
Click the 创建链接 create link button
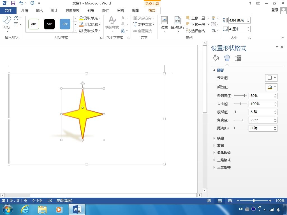click(x=142, y=31)
